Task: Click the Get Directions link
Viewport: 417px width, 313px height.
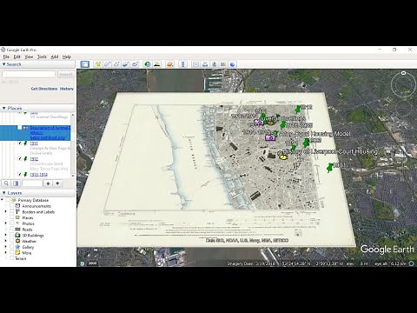Action: tap(44, 89)
